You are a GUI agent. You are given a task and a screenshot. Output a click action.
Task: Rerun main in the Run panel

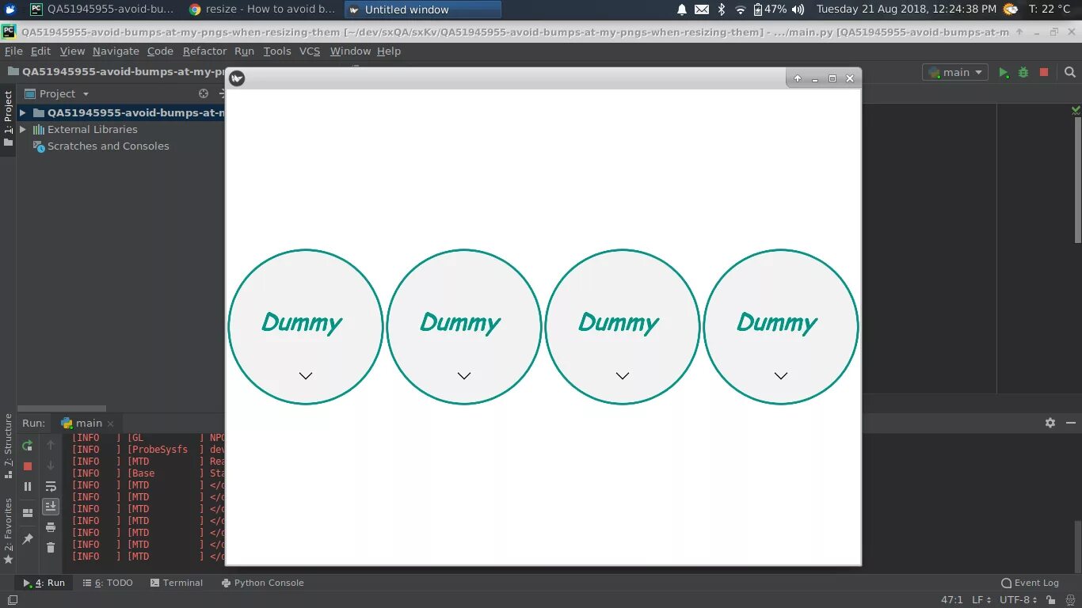click(28, 446)
